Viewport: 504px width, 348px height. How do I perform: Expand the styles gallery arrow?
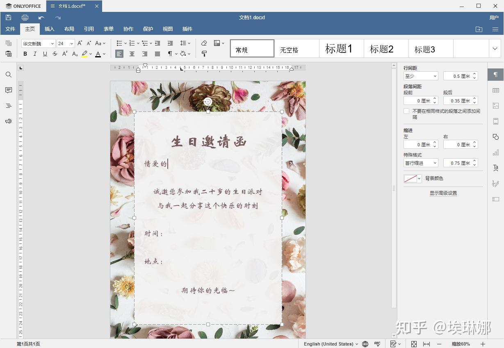(495, 48)
